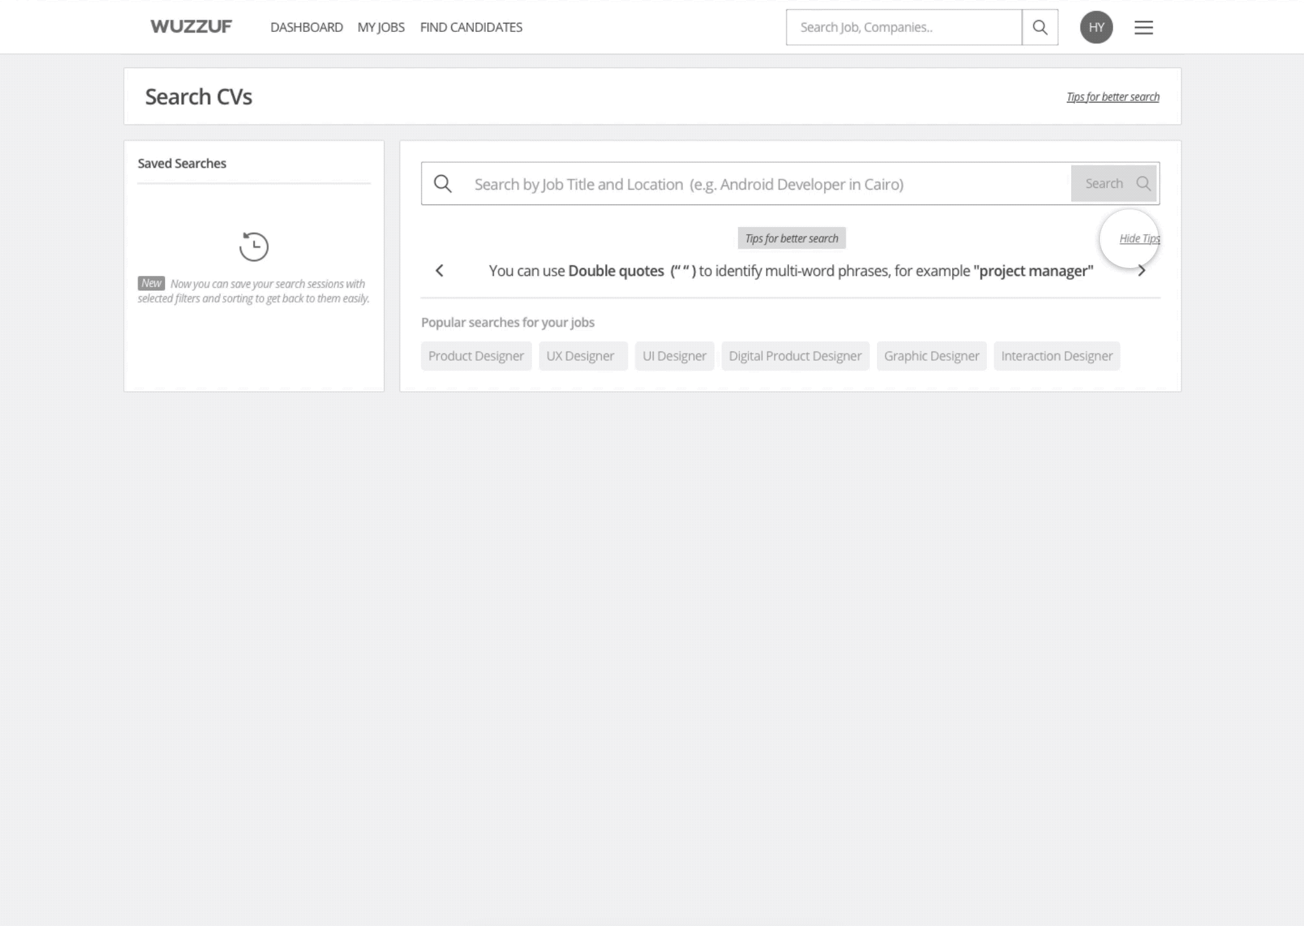This screenshot has width=1304, height=926.
Task: Focus the Search Job, Companies field
Action: [x=903, y=27]
